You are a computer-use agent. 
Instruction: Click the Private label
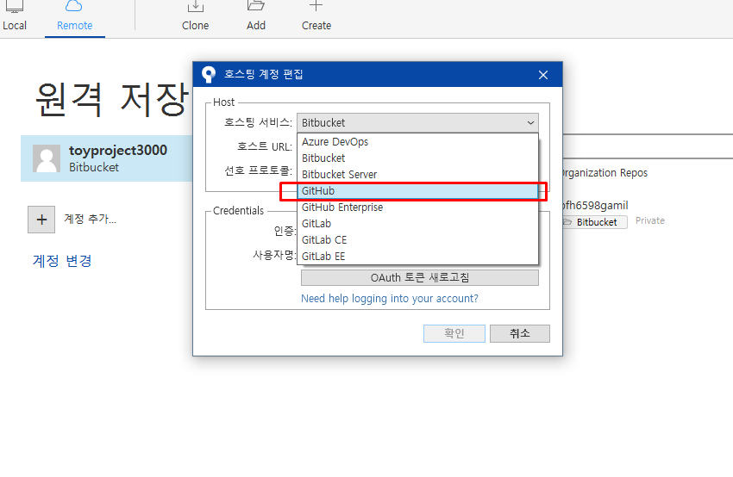(x=650, y=220)
